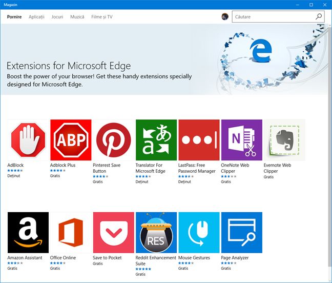Open the Evernote elephant icon
Screen dimensions: 332x283
pyautogui.click(x=284, y=140)
